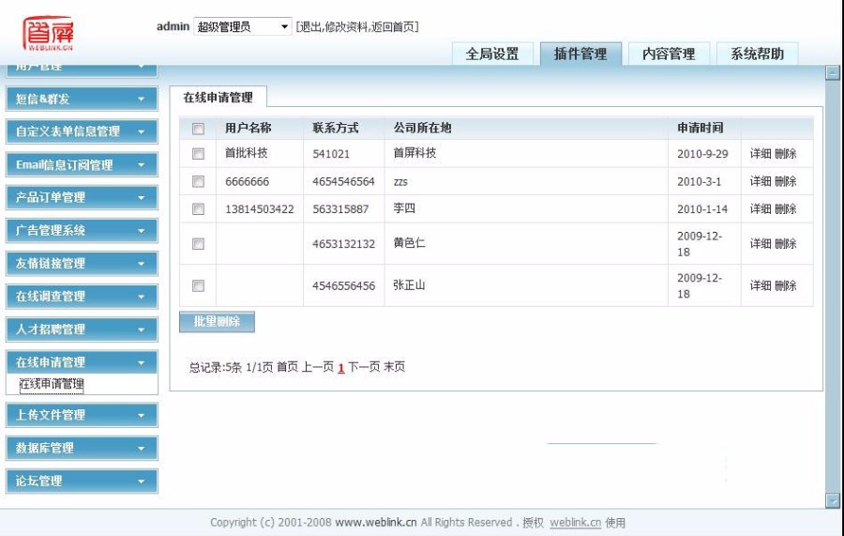Click the 563315887 contact cell
844x536 pixels.
pos(340,209)
